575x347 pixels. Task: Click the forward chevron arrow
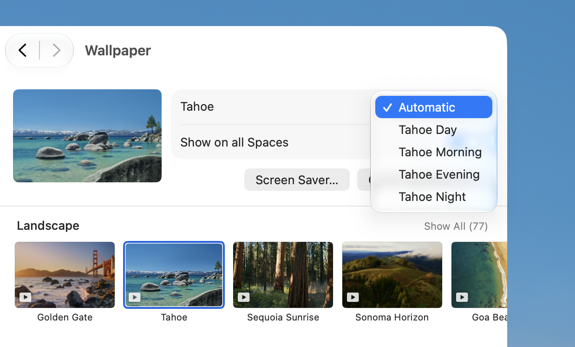pos(56,50)
